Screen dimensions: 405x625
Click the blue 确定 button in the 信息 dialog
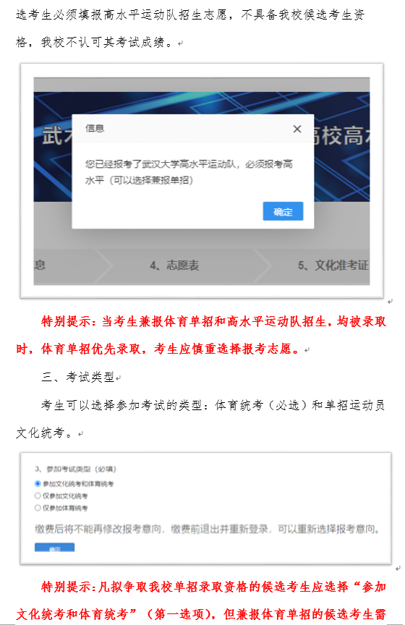283,212
